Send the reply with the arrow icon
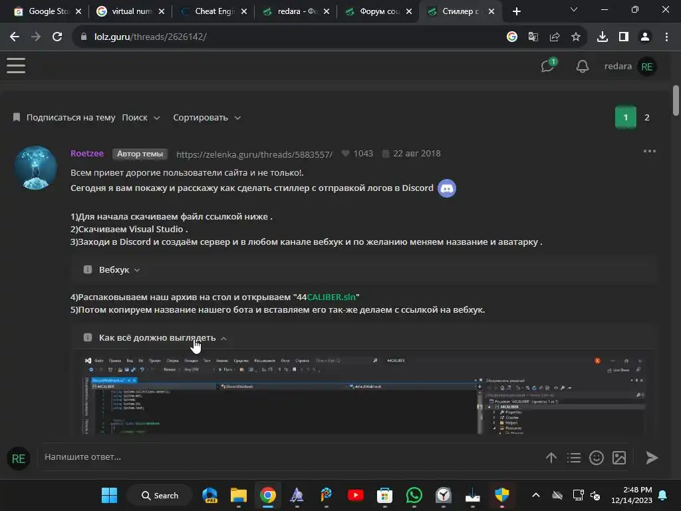Image resolution: width=681 pixels, height=511 pixels. [652, 458]
